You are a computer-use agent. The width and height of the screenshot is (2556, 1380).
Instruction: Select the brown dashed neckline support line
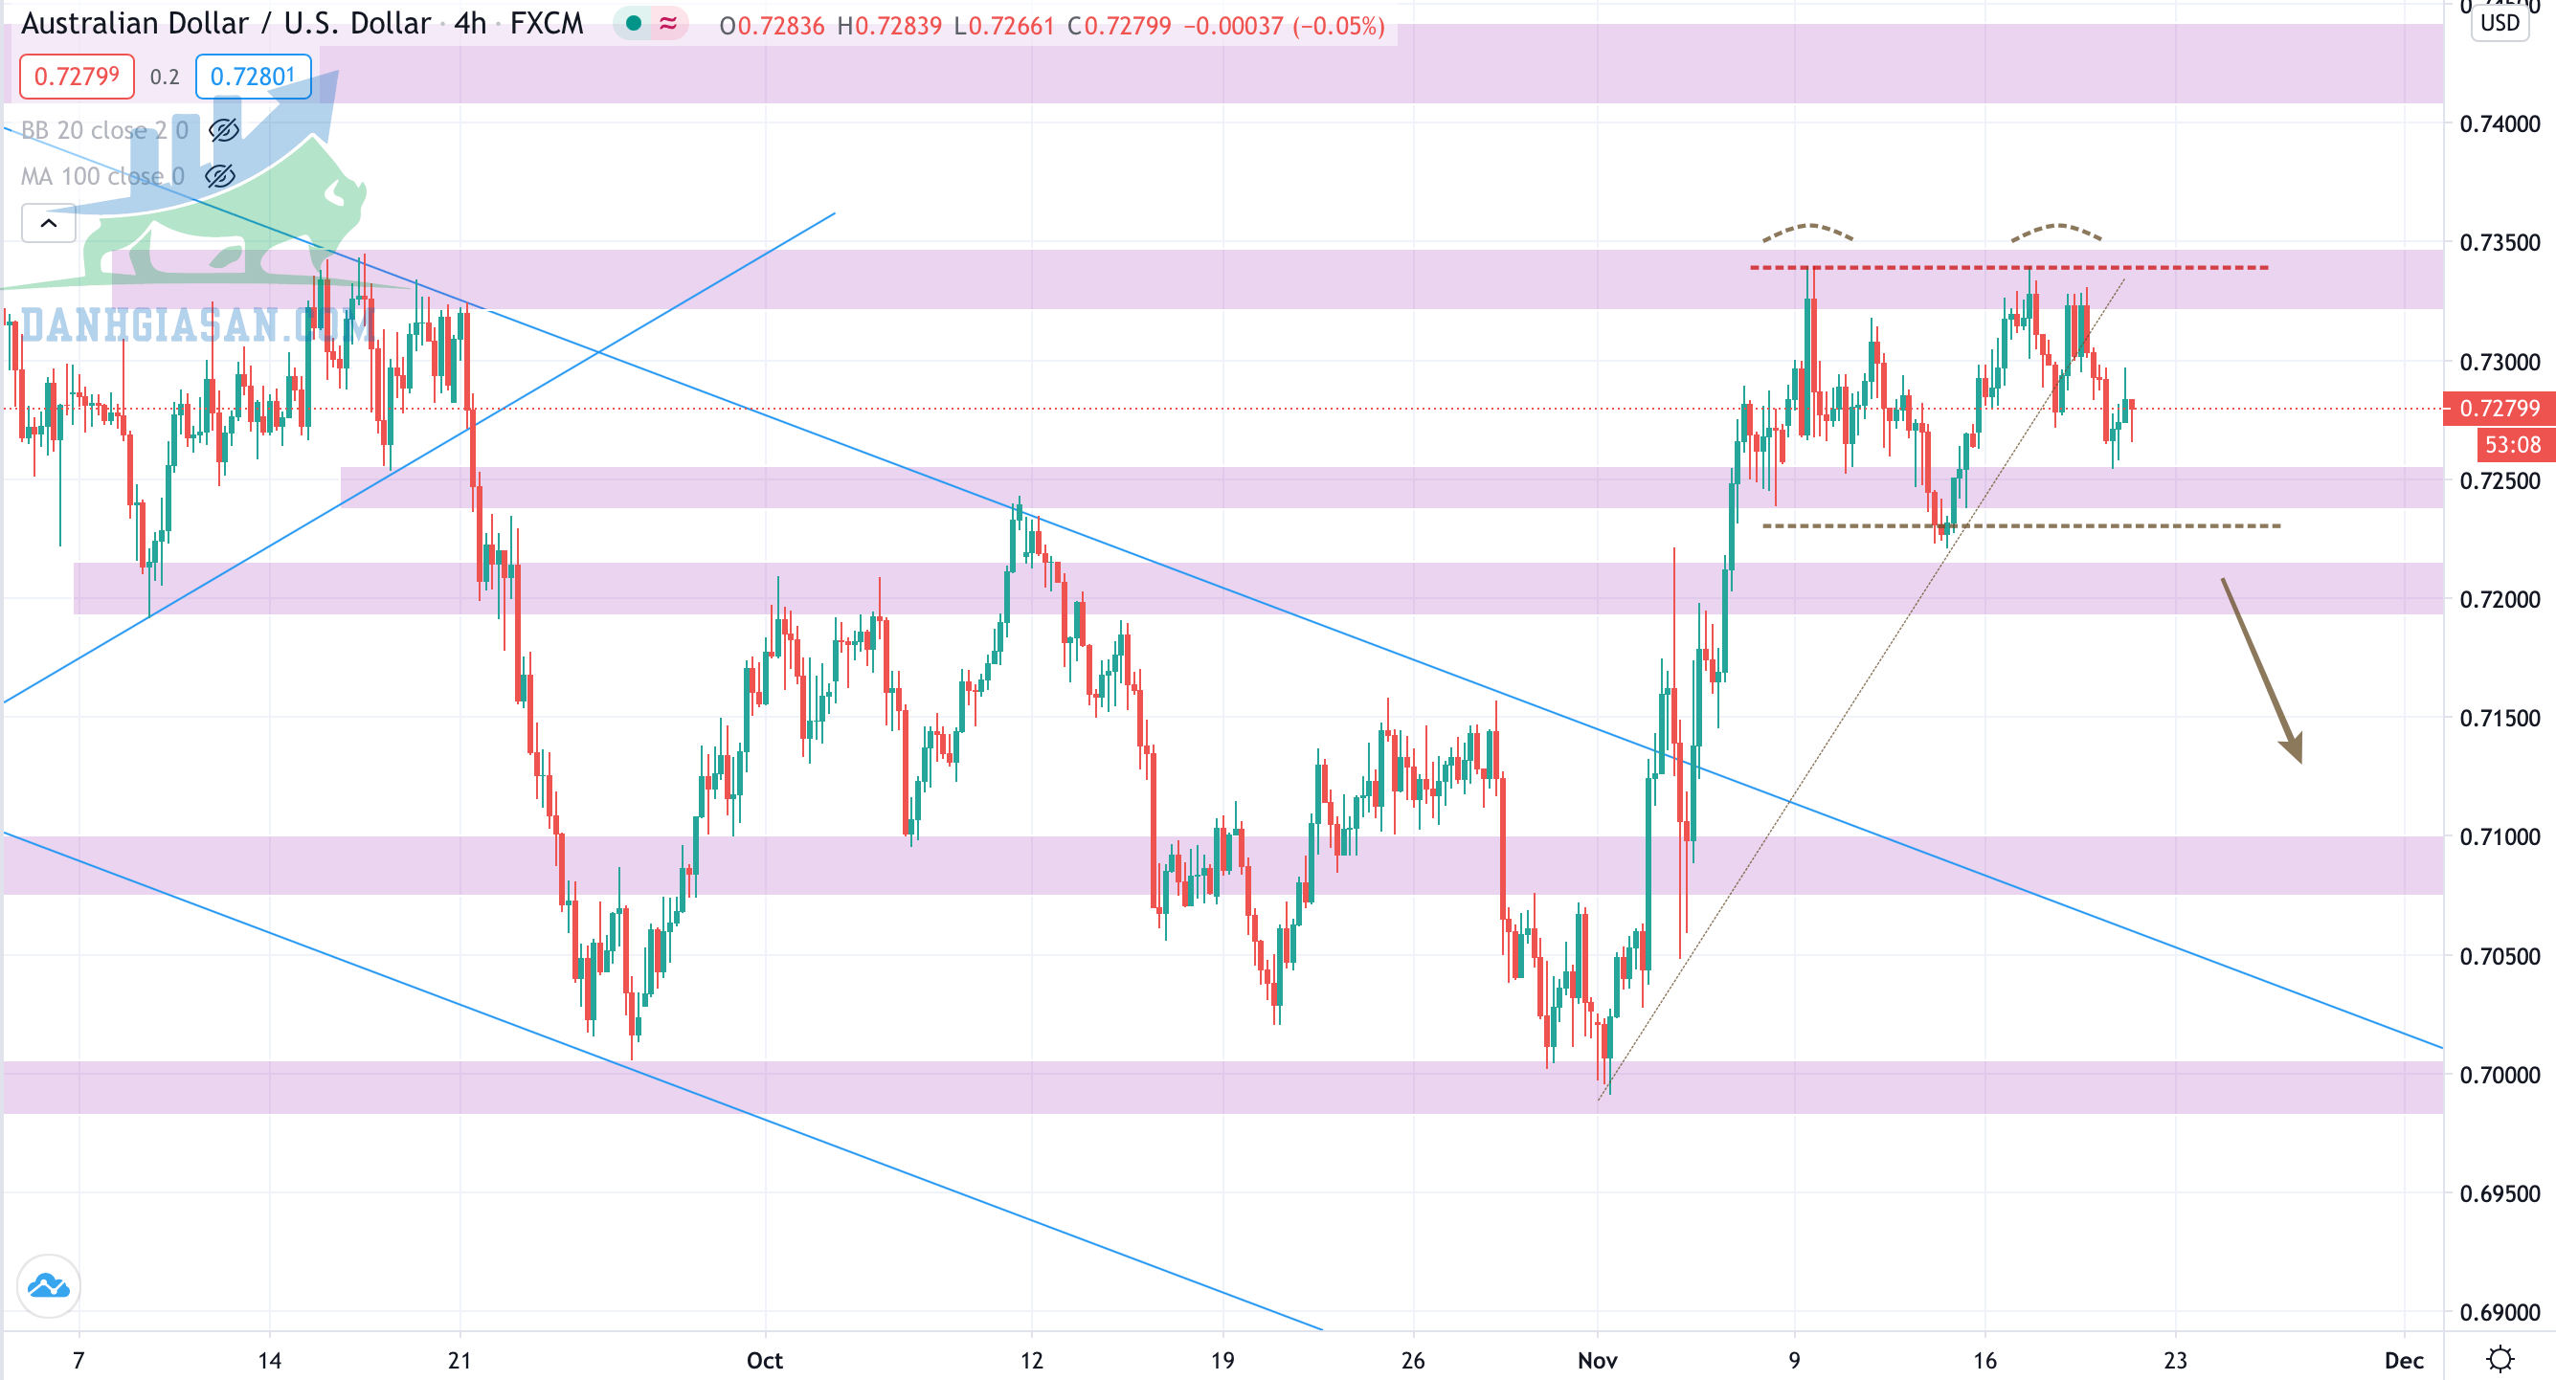click(x=2021, y=525)
